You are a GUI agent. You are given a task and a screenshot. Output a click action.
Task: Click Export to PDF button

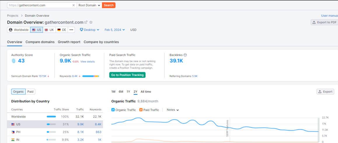point(324,22)
